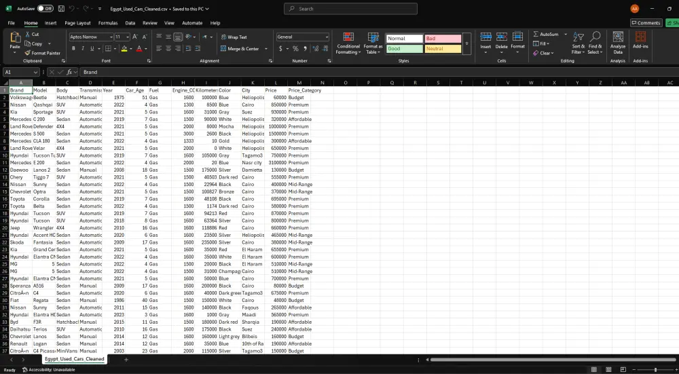Viewport: 679px width, 374px height.
Task: Apply the Good cell style
Action: pos(404,49)
